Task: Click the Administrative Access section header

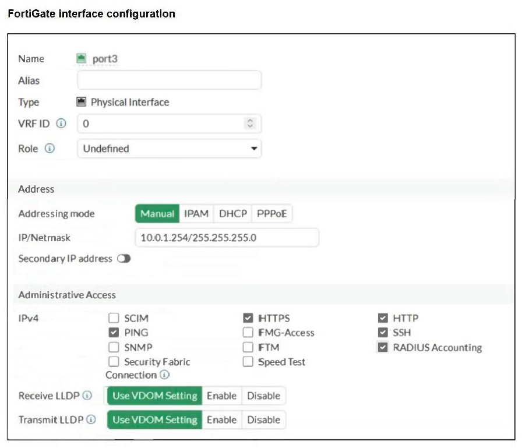Action: (67, 295)
